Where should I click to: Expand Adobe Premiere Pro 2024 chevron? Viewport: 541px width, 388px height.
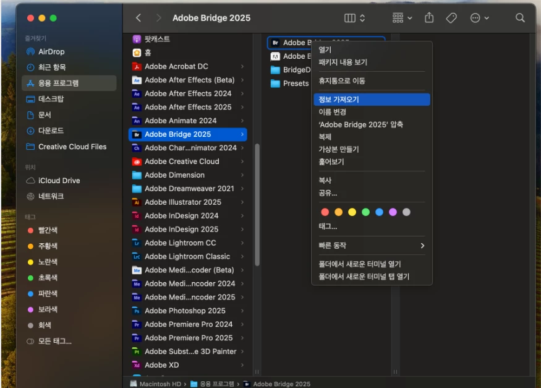click(242, 324)
